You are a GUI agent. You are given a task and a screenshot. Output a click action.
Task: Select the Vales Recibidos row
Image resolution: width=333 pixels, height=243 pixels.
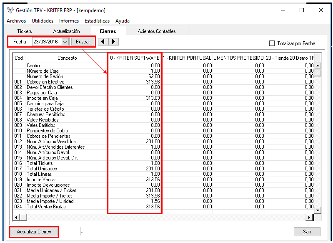163,119
